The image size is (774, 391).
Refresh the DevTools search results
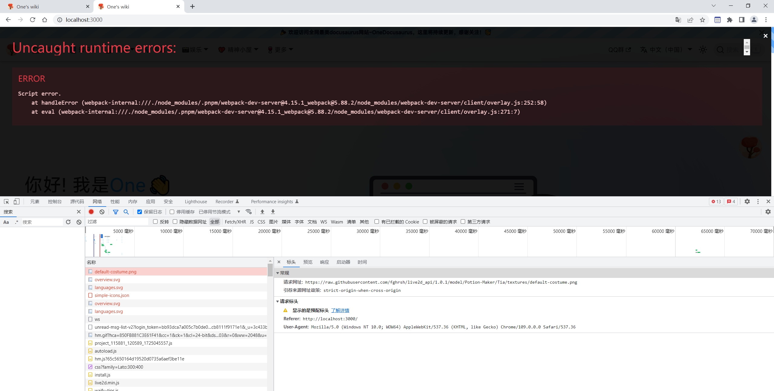tap(68, 222)
